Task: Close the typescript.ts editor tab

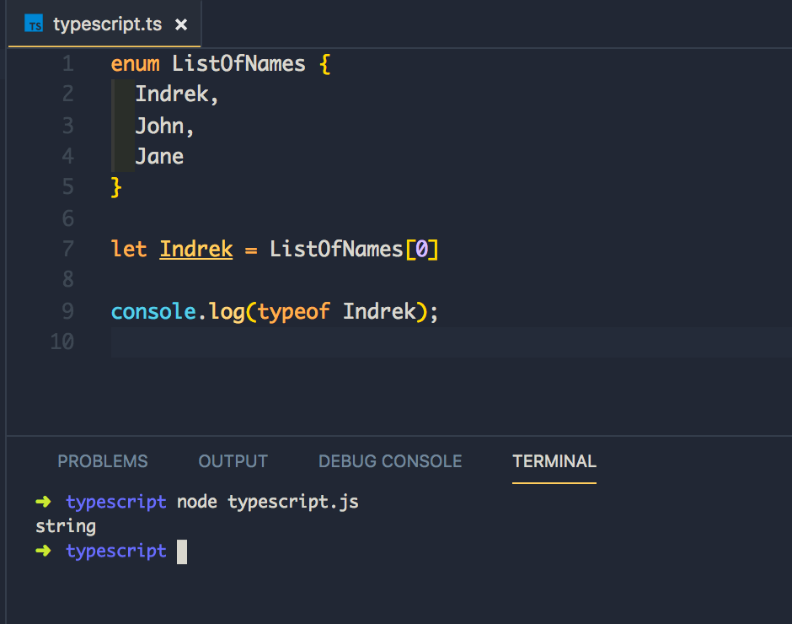Action: (181, 24)
